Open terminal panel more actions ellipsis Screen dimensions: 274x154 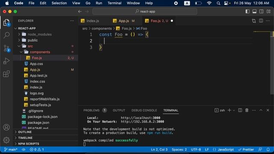coord(254,110)
